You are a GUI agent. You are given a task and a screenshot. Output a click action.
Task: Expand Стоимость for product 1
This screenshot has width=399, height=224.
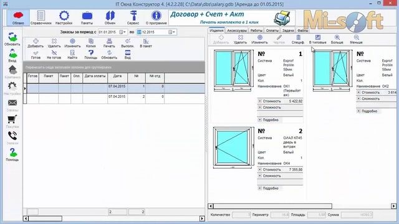coord(260,101)
